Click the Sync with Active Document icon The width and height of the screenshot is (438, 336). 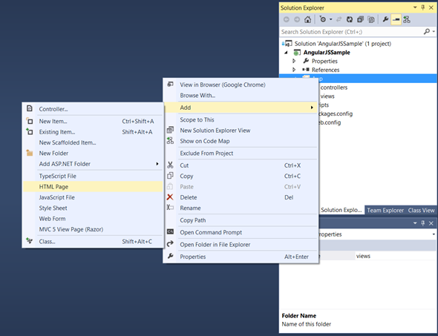coord(339,19)
